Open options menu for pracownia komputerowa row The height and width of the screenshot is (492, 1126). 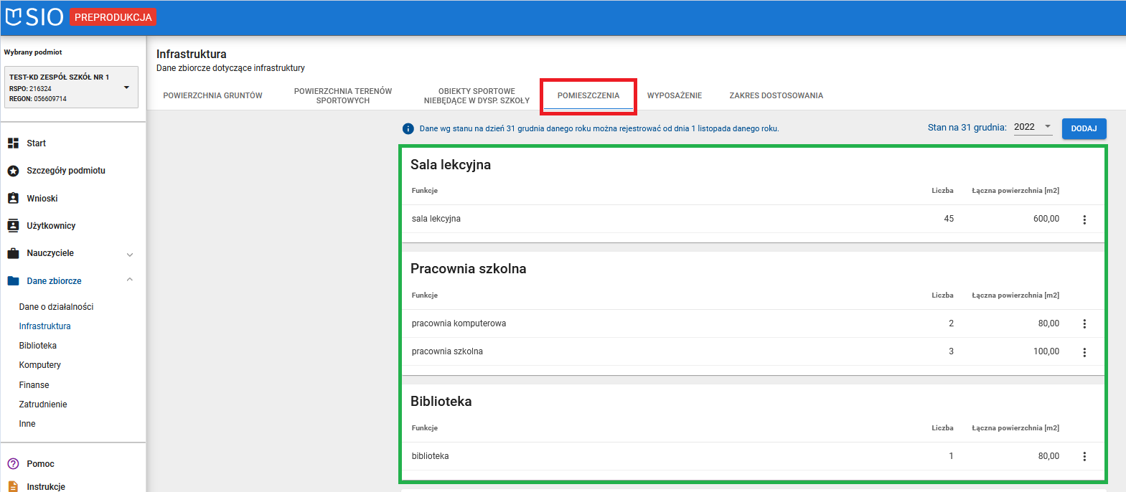1084,324
